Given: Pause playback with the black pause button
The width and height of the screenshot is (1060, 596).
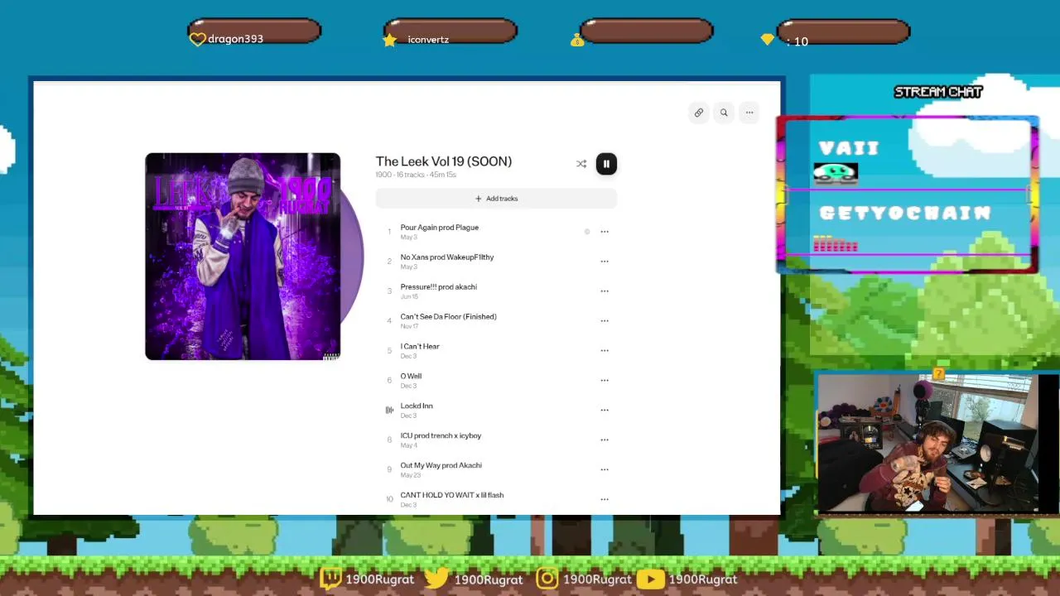Looking at the screenshot, I should point(606,164).
